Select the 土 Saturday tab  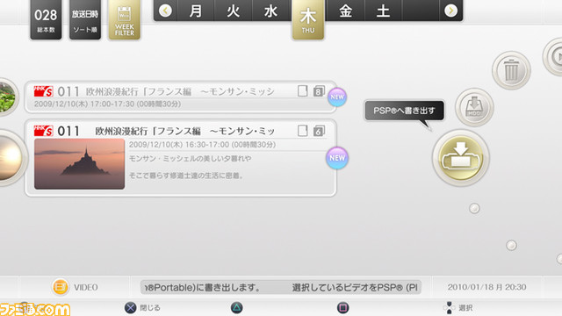(383, 11)
